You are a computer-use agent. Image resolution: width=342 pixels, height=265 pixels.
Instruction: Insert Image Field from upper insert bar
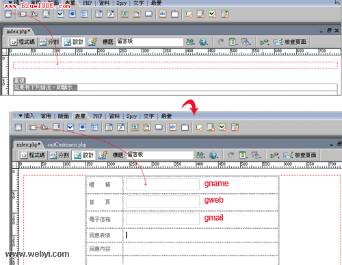(124, 14)
